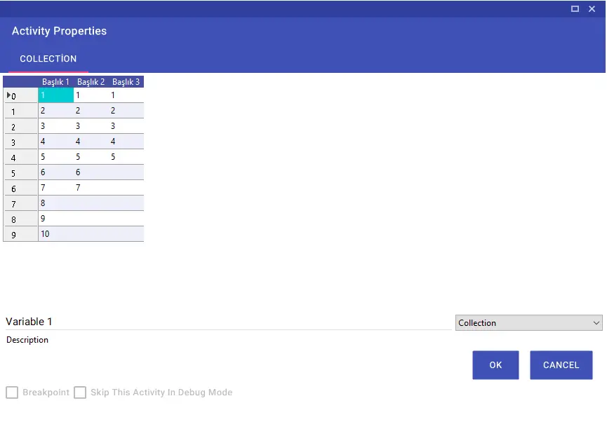
Task: Select the 7 cell in Başlık 1
Action: tap(55, 188)
